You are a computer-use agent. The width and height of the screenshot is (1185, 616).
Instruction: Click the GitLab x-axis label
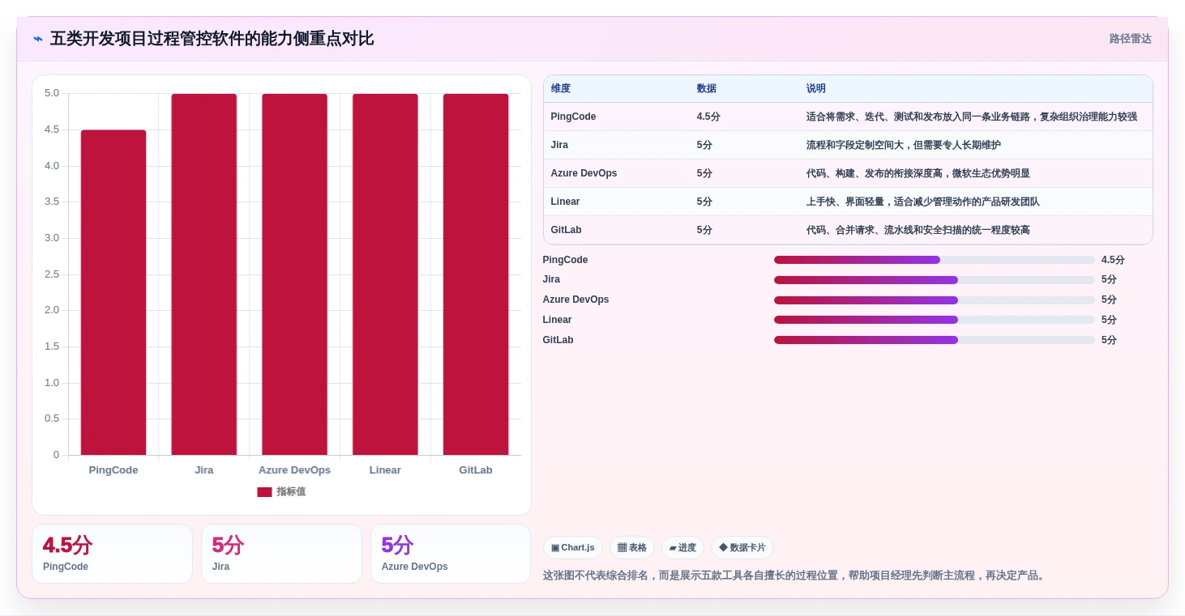(476, 470)
